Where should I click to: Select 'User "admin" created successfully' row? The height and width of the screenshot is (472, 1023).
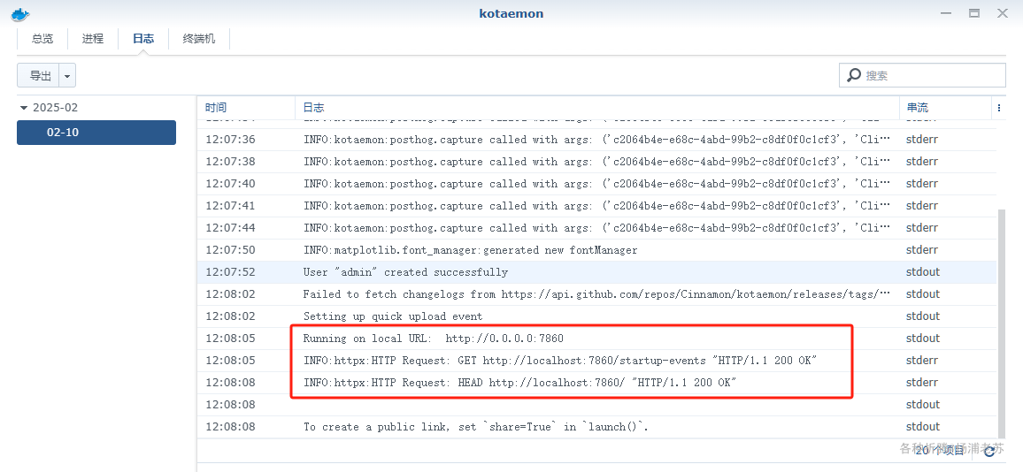pyautogui.click(x=597, y=272)
